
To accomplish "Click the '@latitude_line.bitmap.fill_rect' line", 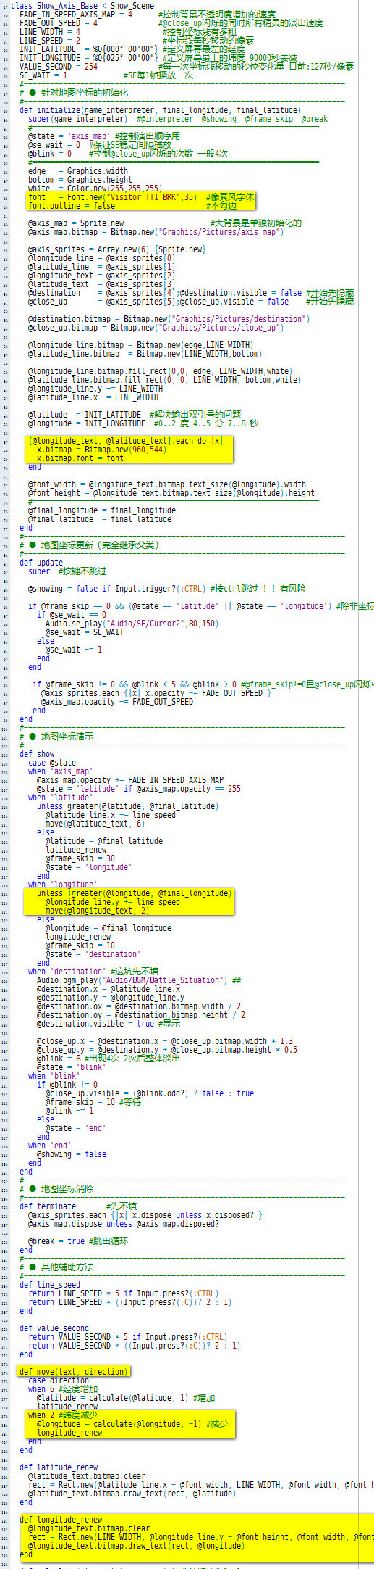I will click(164, 380).
